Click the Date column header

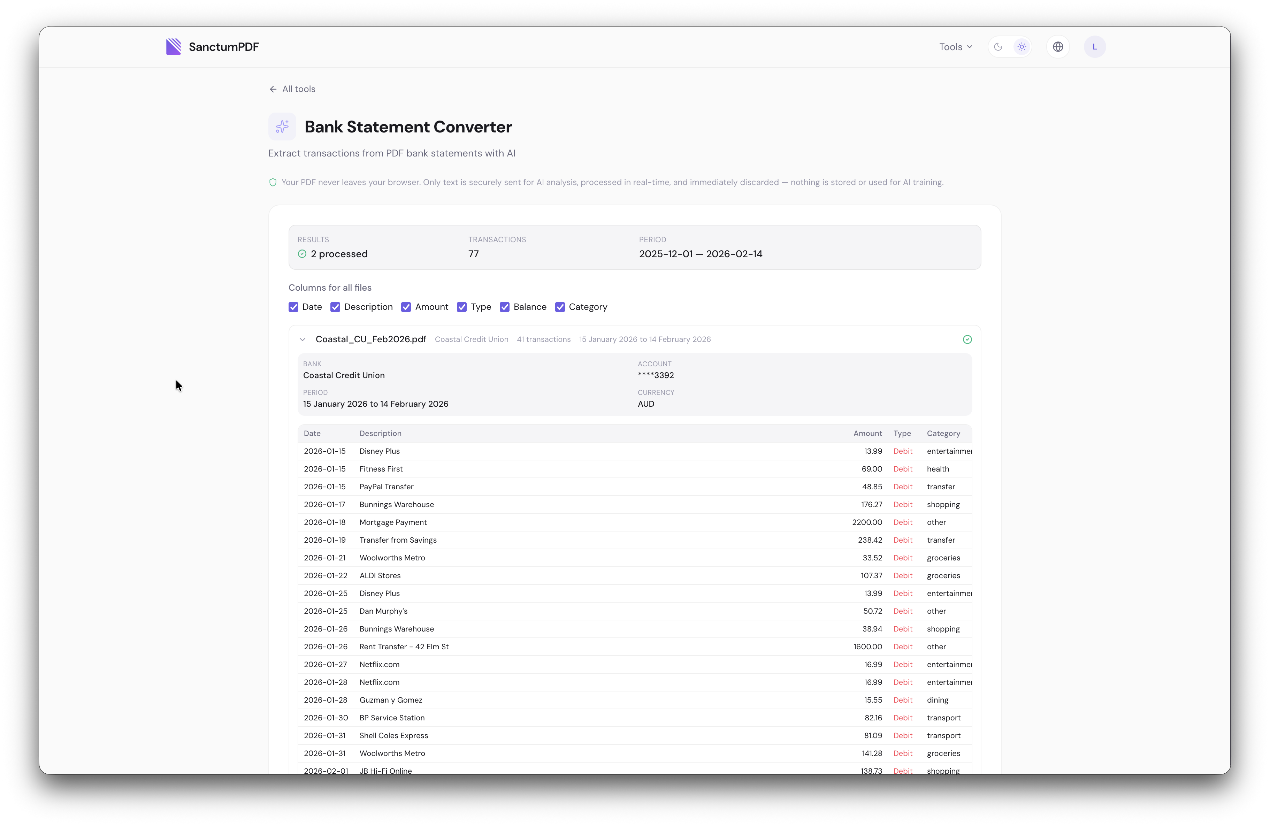[312, 433]
